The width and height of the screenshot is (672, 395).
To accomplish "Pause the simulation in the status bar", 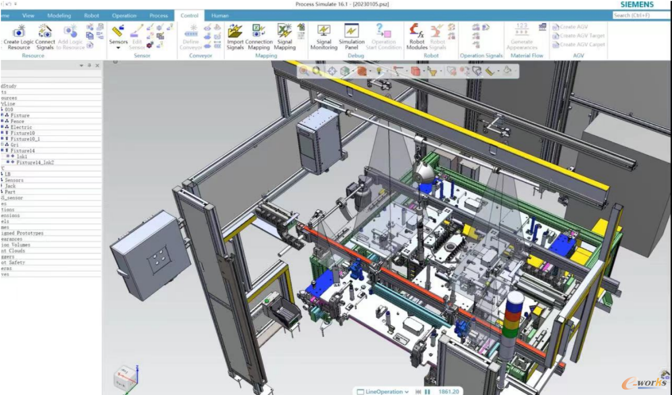I will 427,392.
